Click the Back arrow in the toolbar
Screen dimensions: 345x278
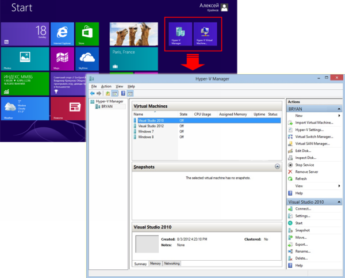coord(92,93)
